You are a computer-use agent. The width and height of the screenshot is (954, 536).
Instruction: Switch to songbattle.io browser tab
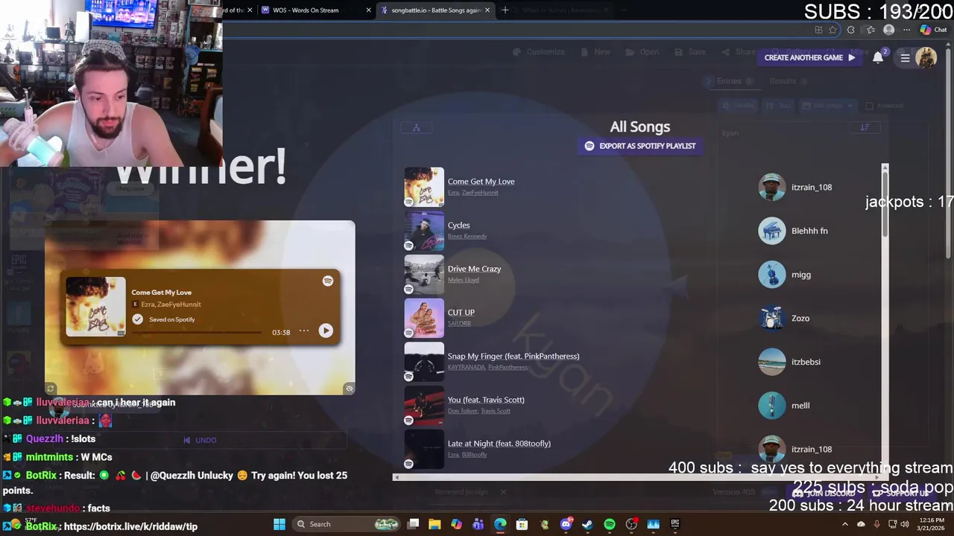(x=435, y=10)
